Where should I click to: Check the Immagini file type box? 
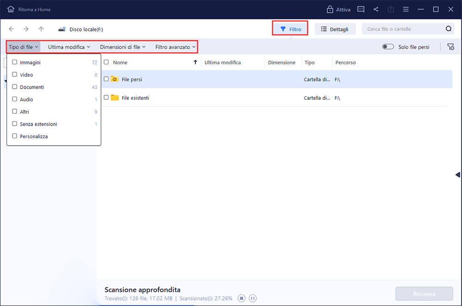coord(14,62)
